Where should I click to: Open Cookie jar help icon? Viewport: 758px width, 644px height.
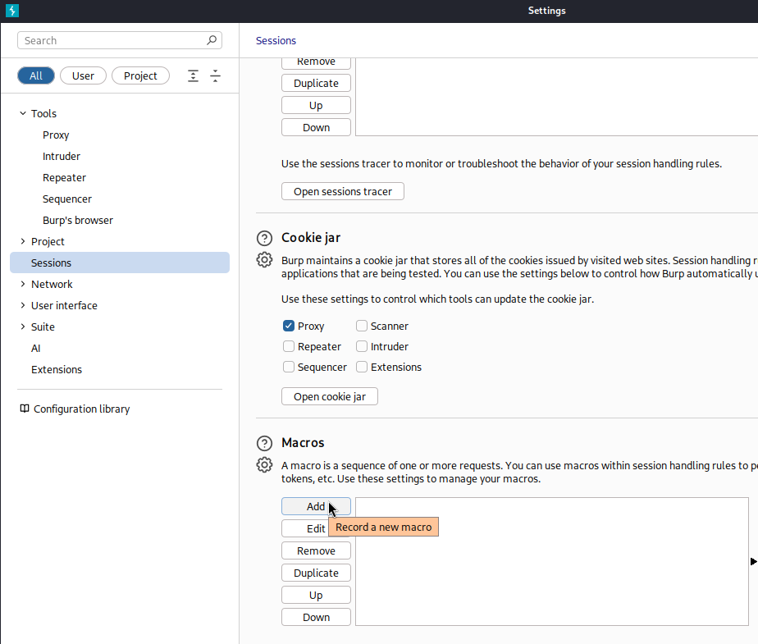(264, 239)
